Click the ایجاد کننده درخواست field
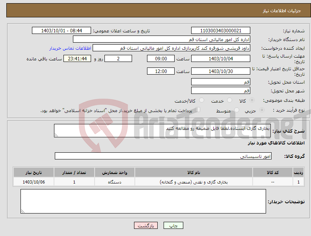 coord(171,48)
